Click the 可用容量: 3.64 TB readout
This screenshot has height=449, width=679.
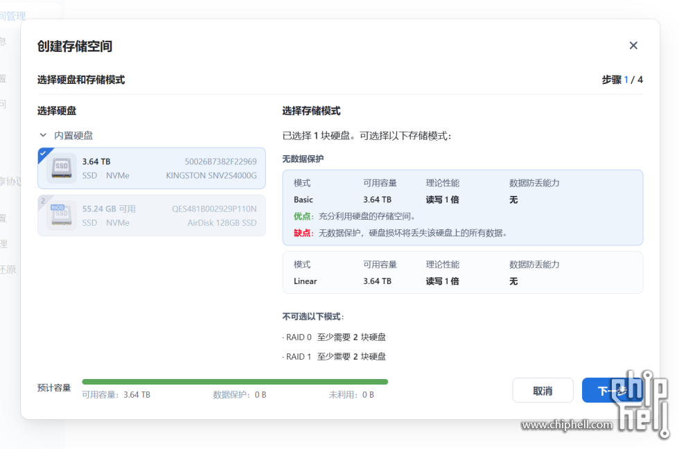[x=116, y=394]
